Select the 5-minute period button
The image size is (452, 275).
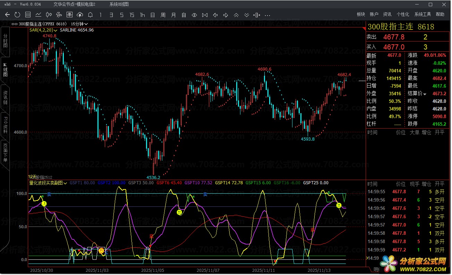(121, 15)
